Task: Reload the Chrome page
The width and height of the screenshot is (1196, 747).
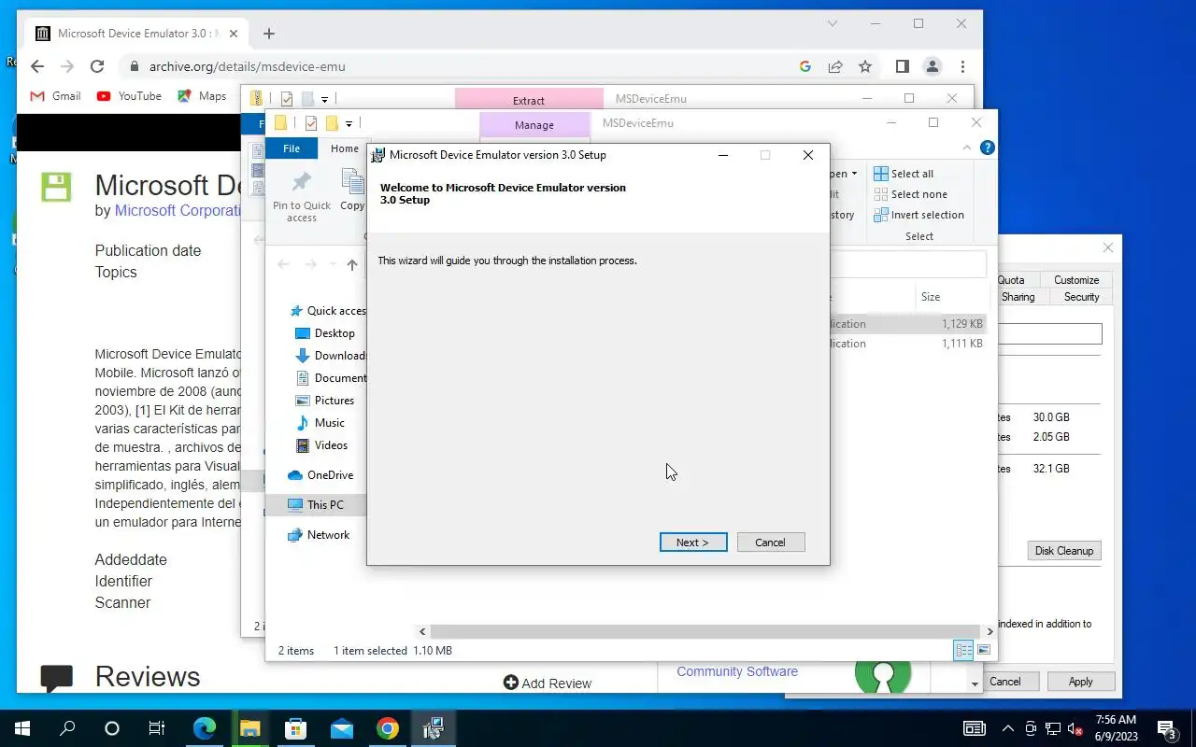Action: point(97,66)
